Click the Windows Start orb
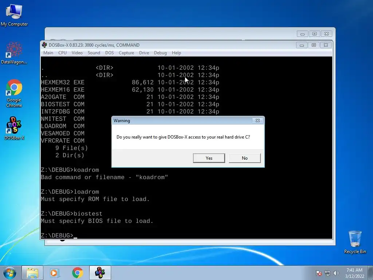 click(10, 273)
